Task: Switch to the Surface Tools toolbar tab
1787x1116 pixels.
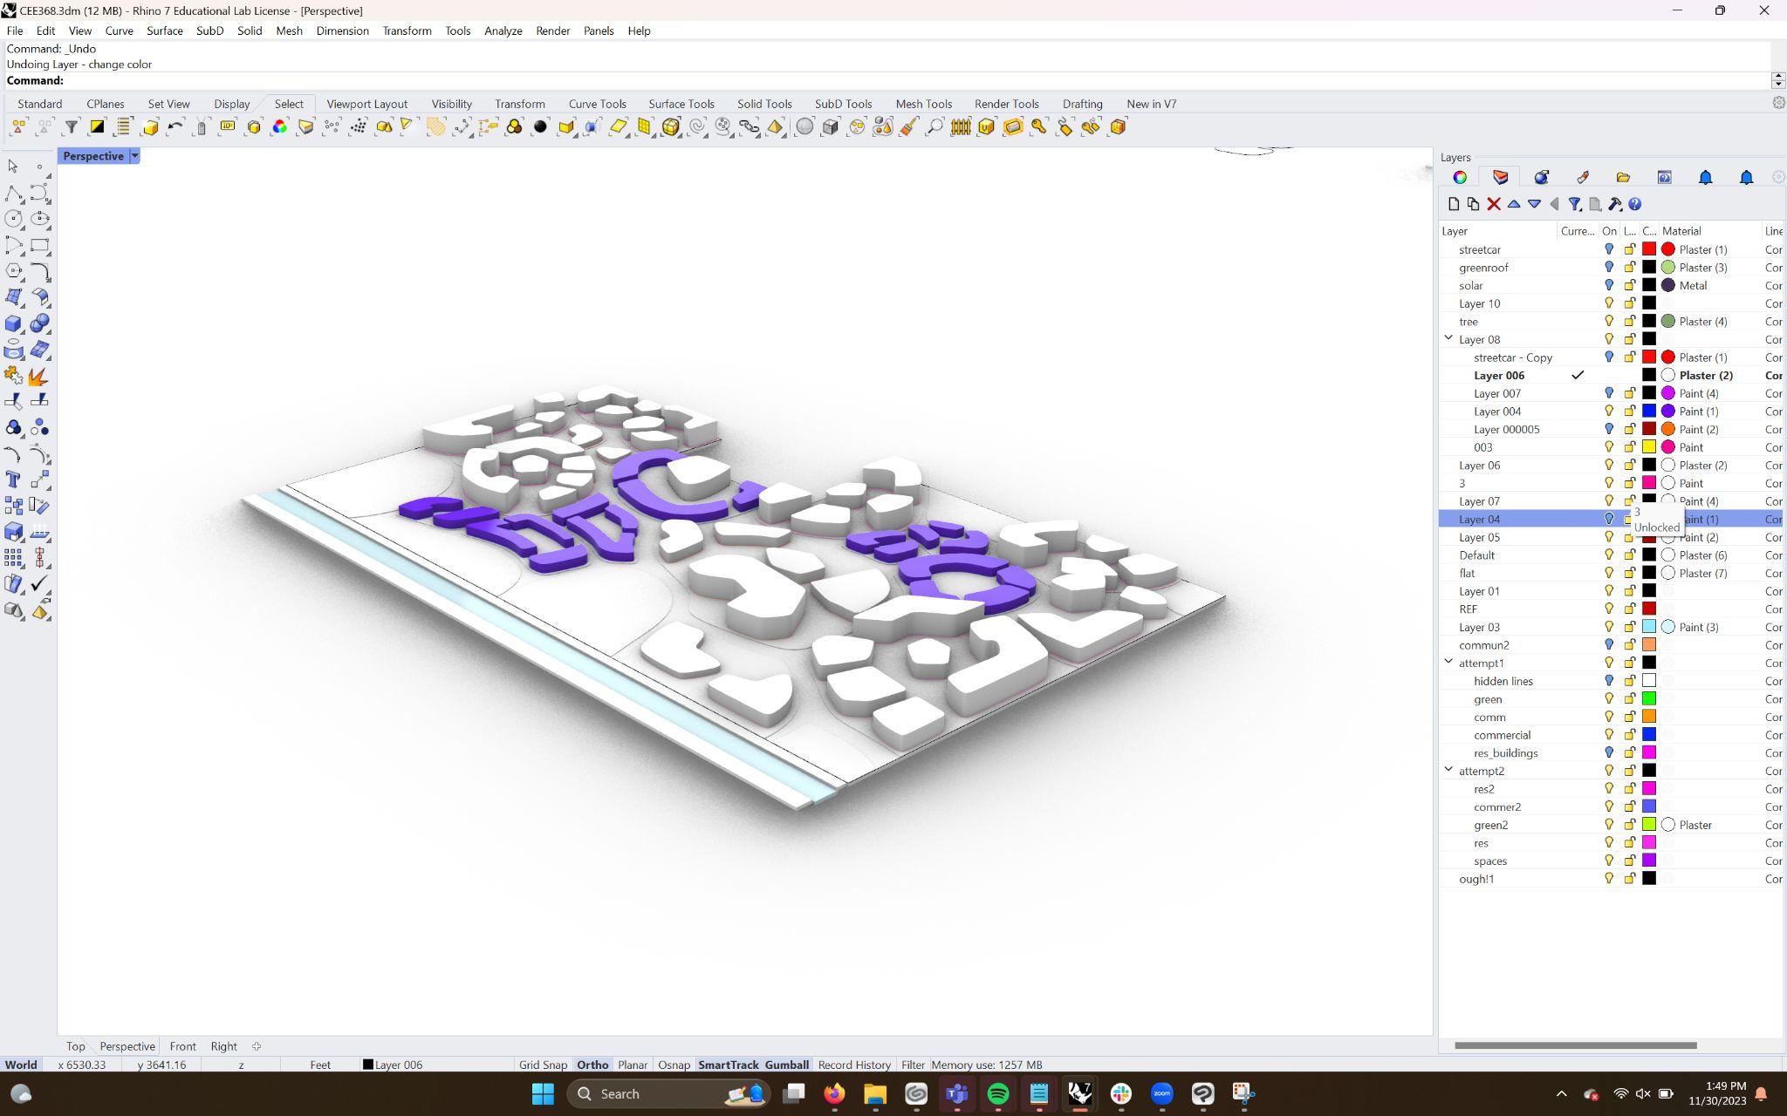Action: (681, 104)
